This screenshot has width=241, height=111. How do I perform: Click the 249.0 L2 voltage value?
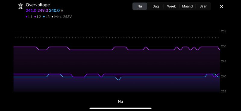43,10
